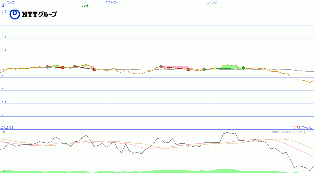Click the 1/01/24 date label

click(x=213, y=2)
